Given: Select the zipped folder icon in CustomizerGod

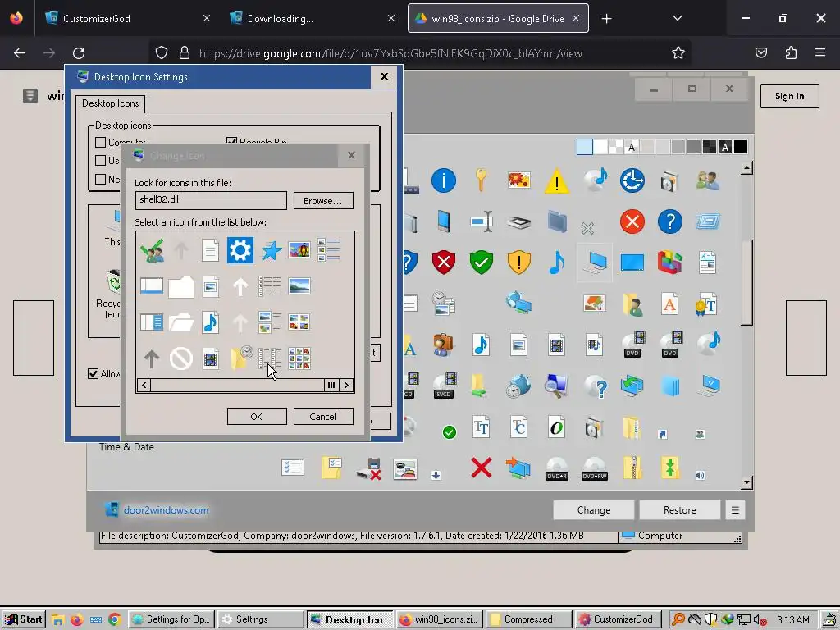Looking at the screenshot, I should (x=632, y=468).
